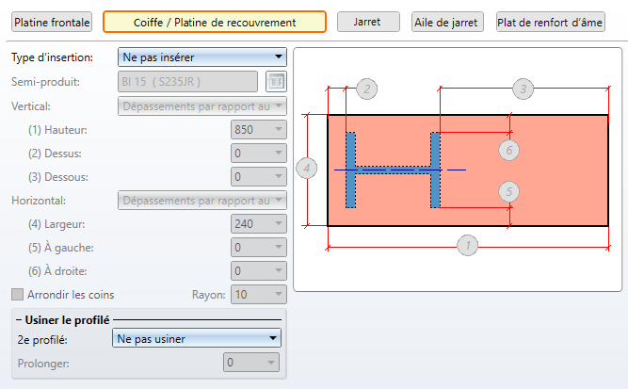Image resolution: width=628 pixels, height=389 pixels.
Task: Click dimension marker 6 in diagram
Action: click(508, 149)
